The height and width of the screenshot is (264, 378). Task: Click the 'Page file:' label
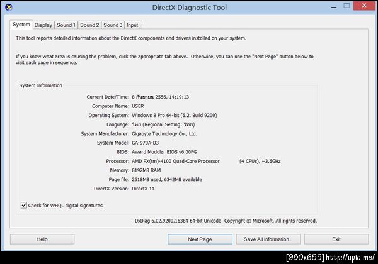(x=119, y=179)
